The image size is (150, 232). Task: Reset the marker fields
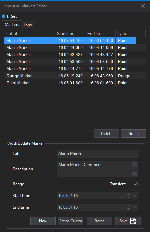click(99, 221)
